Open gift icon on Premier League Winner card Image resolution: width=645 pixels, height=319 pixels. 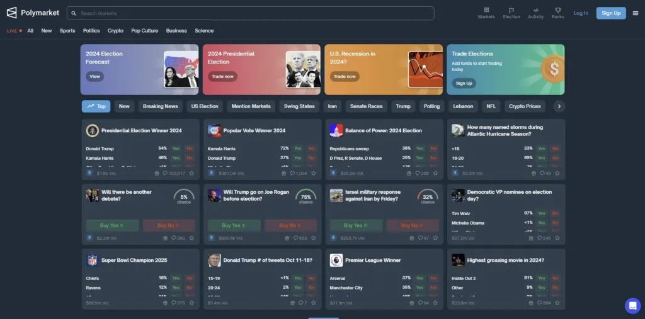pos(412,303)
